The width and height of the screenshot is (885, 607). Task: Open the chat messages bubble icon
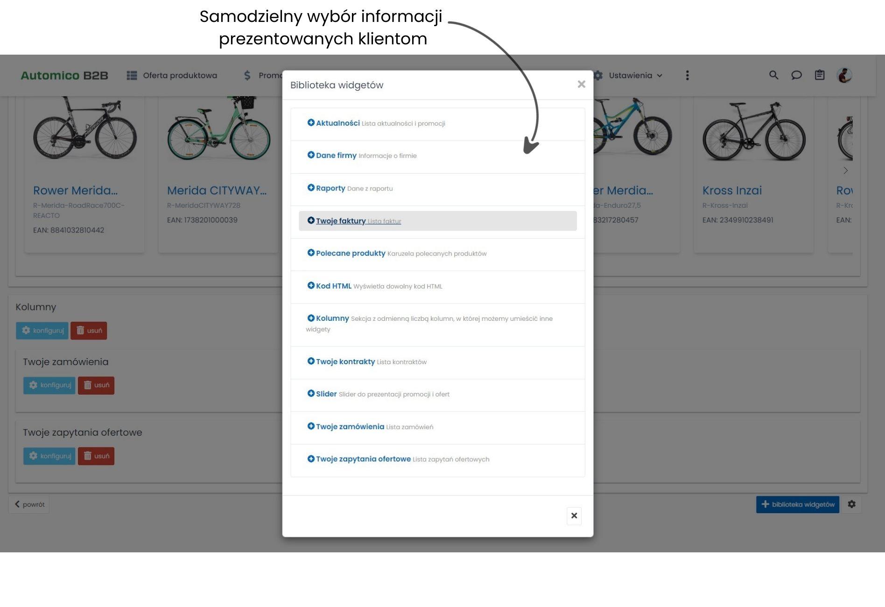pos(796,75)
